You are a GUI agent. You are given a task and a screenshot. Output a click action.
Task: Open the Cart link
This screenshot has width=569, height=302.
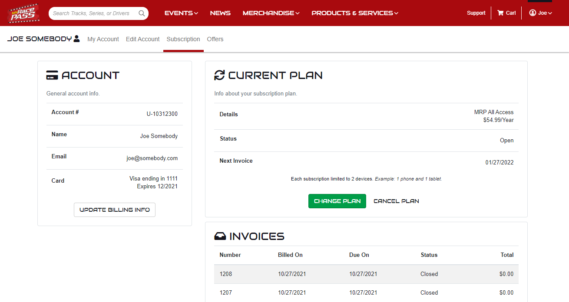tap(506, 13)
